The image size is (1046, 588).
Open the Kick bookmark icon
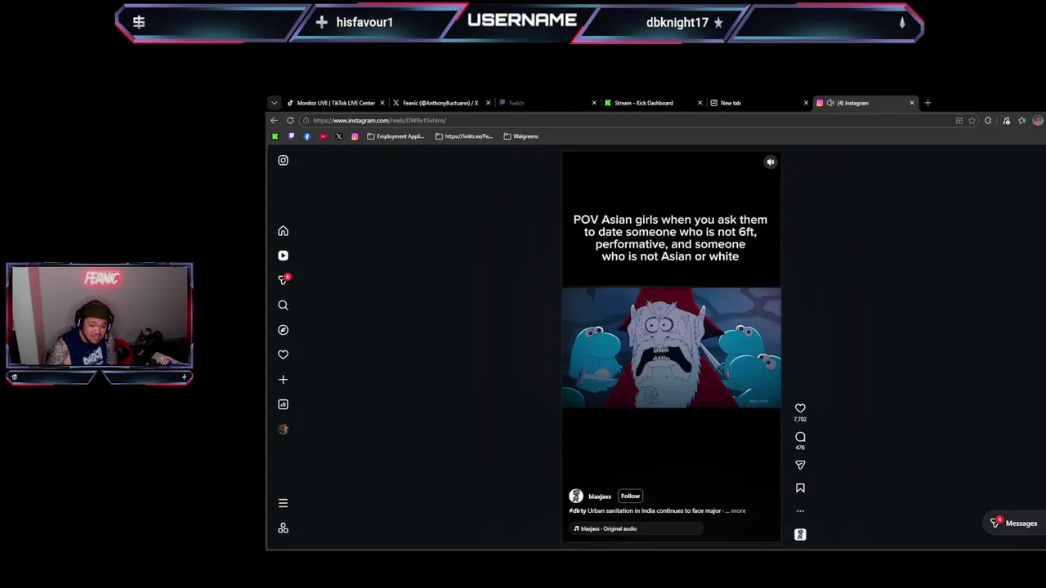[275, 136]
